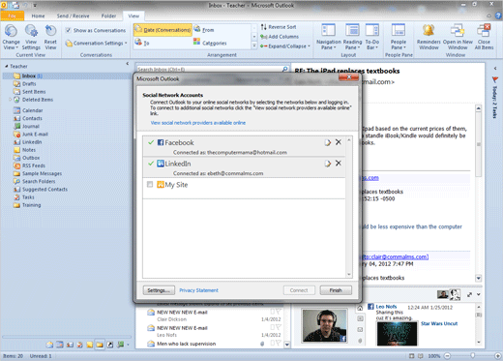This screenshot has height=361, width=503.
Task: Toggle People Pane size arrow
Action: [x=479, y=294]
